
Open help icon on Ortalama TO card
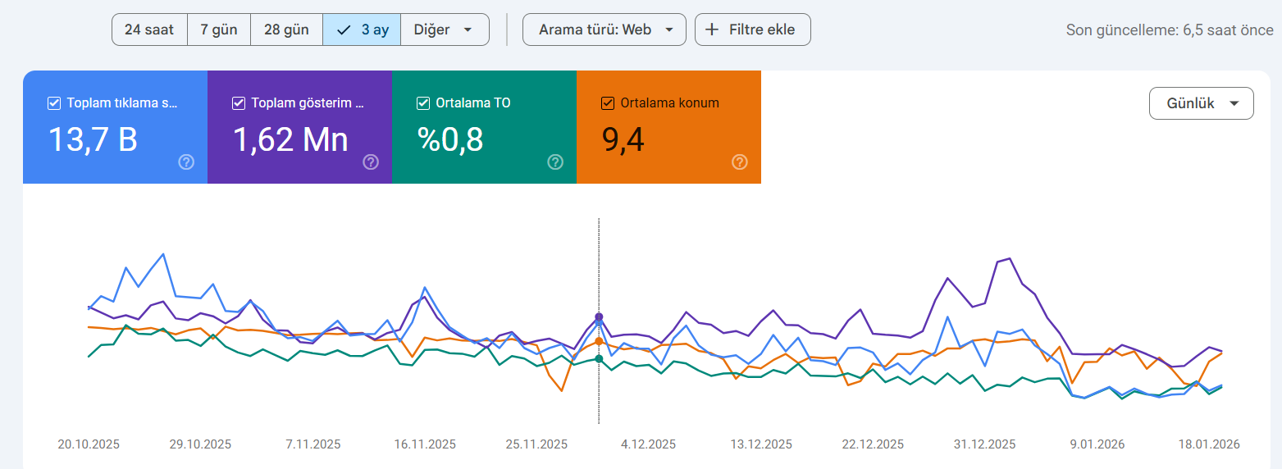click(555, 162)
